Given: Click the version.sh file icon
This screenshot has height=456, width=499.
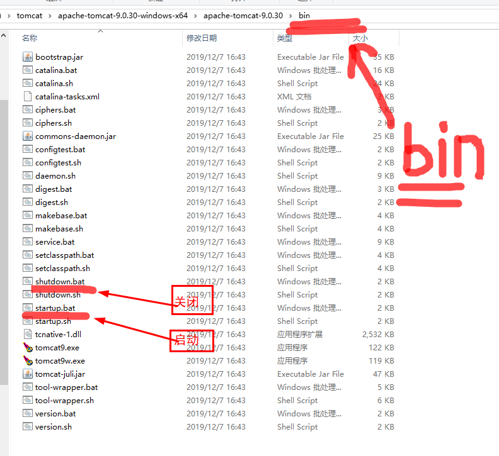Looking at the screenshot, I should point(28,427).
